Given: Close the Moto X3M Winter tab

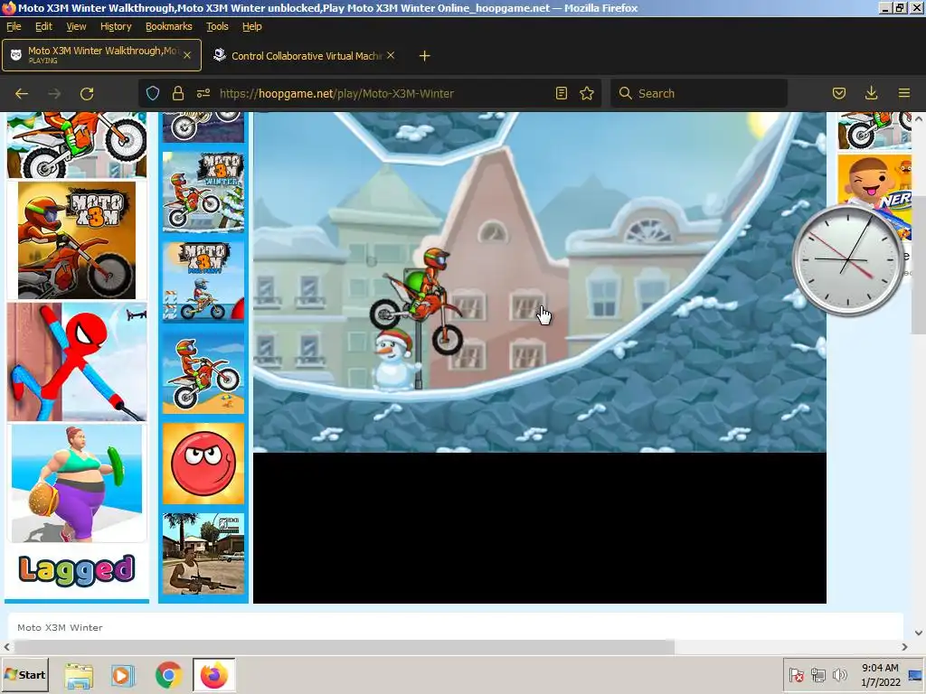Looking at the screenshot, I should [187, 55].
